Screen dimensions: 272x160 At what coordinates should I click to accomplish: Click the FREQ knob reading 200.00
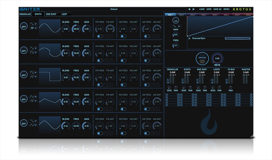point(76,29)
